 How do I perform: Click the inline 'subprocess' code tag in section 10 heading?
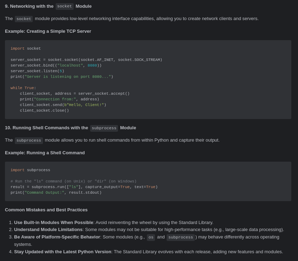[104, 128]
